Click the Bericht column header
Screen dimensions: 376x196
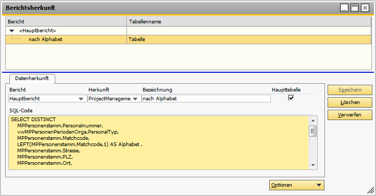click(x=66, y=21)
